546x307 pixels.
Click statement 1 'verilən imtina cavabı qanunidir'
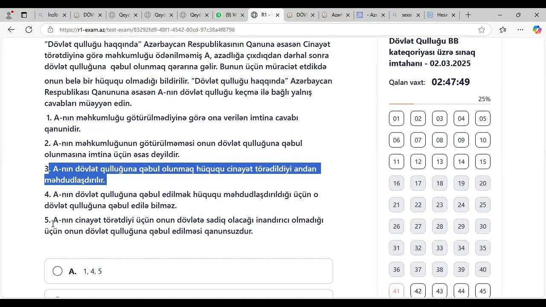pyautogui.click(x=171, y=123)
